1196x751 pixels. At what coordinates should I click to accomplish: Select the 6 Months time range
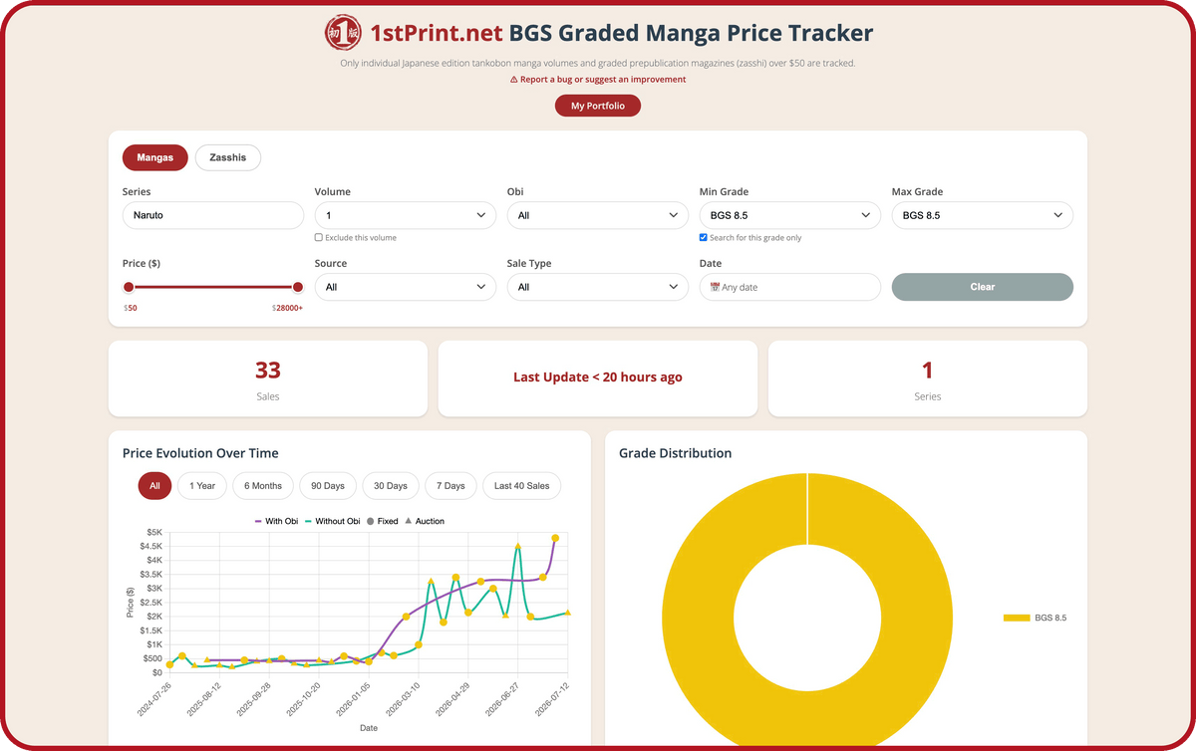[263, 486]
